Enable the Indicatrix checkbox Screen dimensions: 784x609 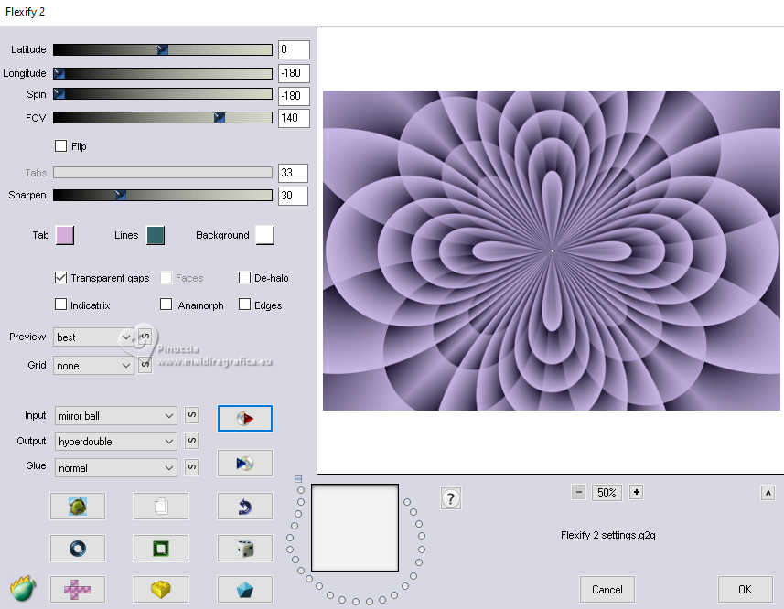point(60,304)
